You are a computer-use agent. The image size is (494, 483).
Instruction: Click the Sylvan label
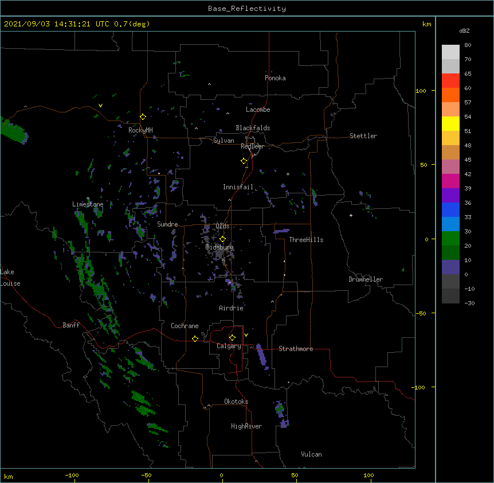224,141
